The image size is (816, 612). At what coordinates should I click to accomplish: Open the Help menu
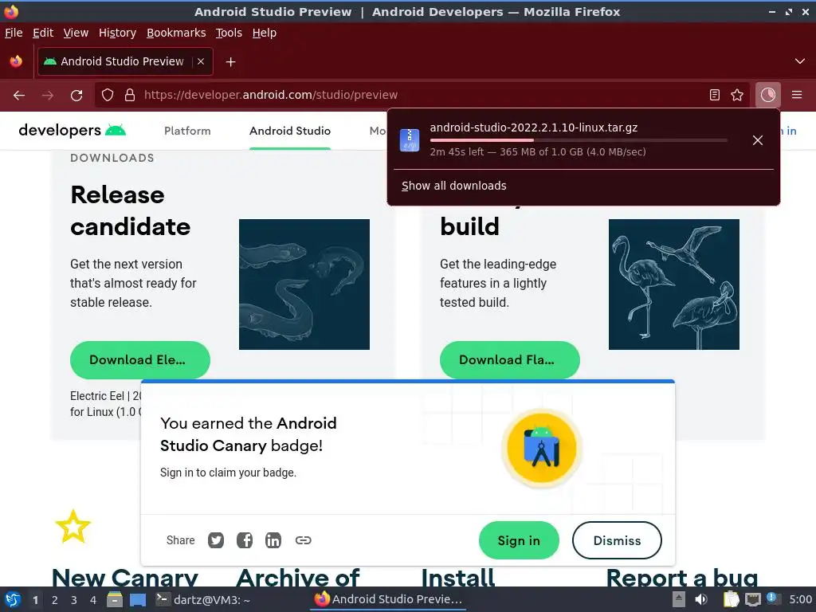click(x=265, y=33)
